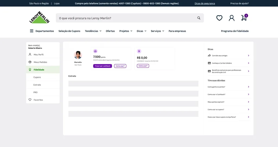
Task: Open the user account icon
Action: pos(232,18)
